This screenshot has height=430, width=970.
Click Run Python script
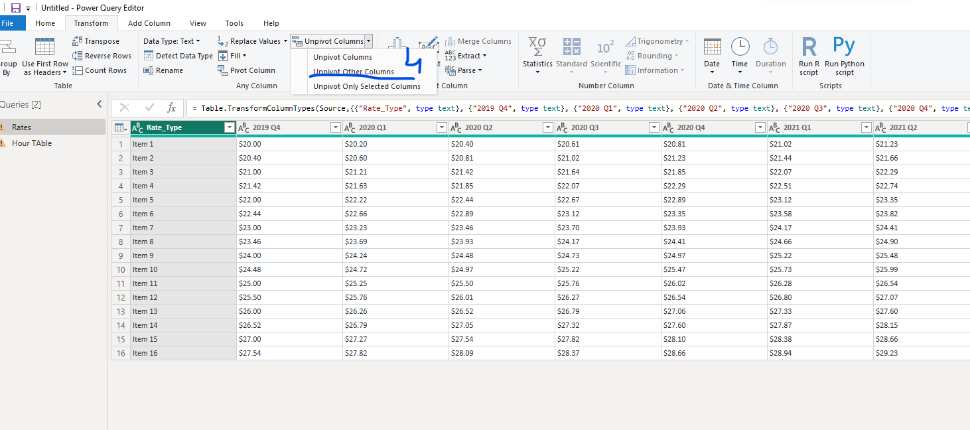[x=845, y=56]
